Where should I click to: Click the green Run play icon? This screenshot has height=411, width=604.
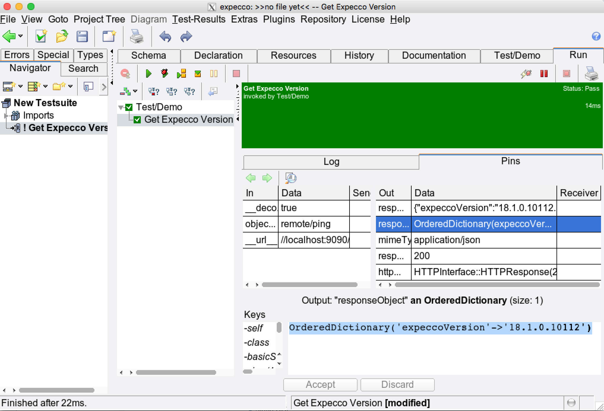pyautogui.click(x=148, y=73)
